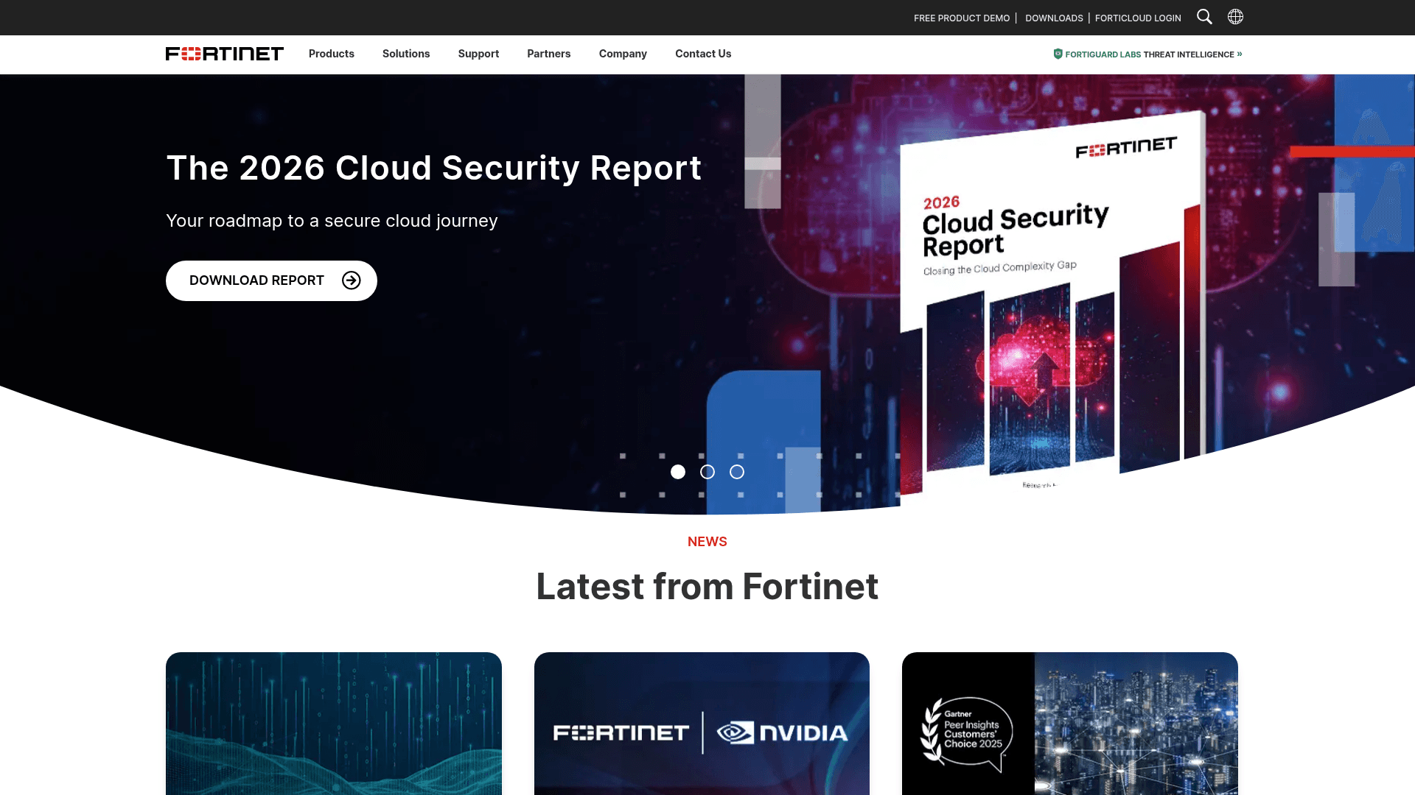Click the circular arrow inside Download Report
This screenshot has height=795, width=1415.
tap(352, 280)
